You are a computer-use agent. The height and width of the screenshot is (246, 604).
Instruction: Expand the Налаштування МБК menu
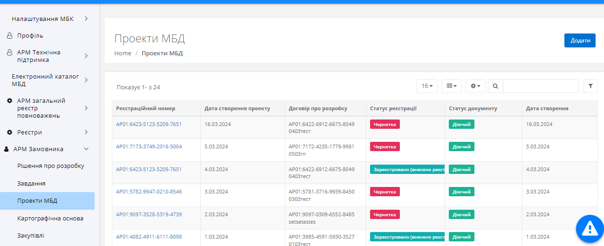pyautogui.click(x=86, y=19)
